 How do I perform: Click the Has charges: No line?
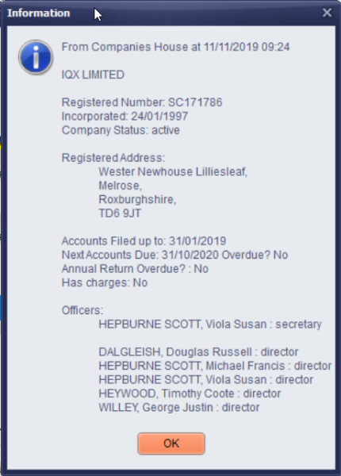pos(105,283)
